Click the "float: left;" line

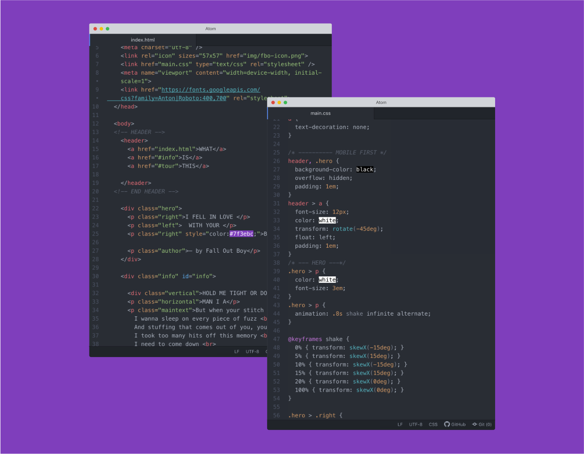pos(315,237)
